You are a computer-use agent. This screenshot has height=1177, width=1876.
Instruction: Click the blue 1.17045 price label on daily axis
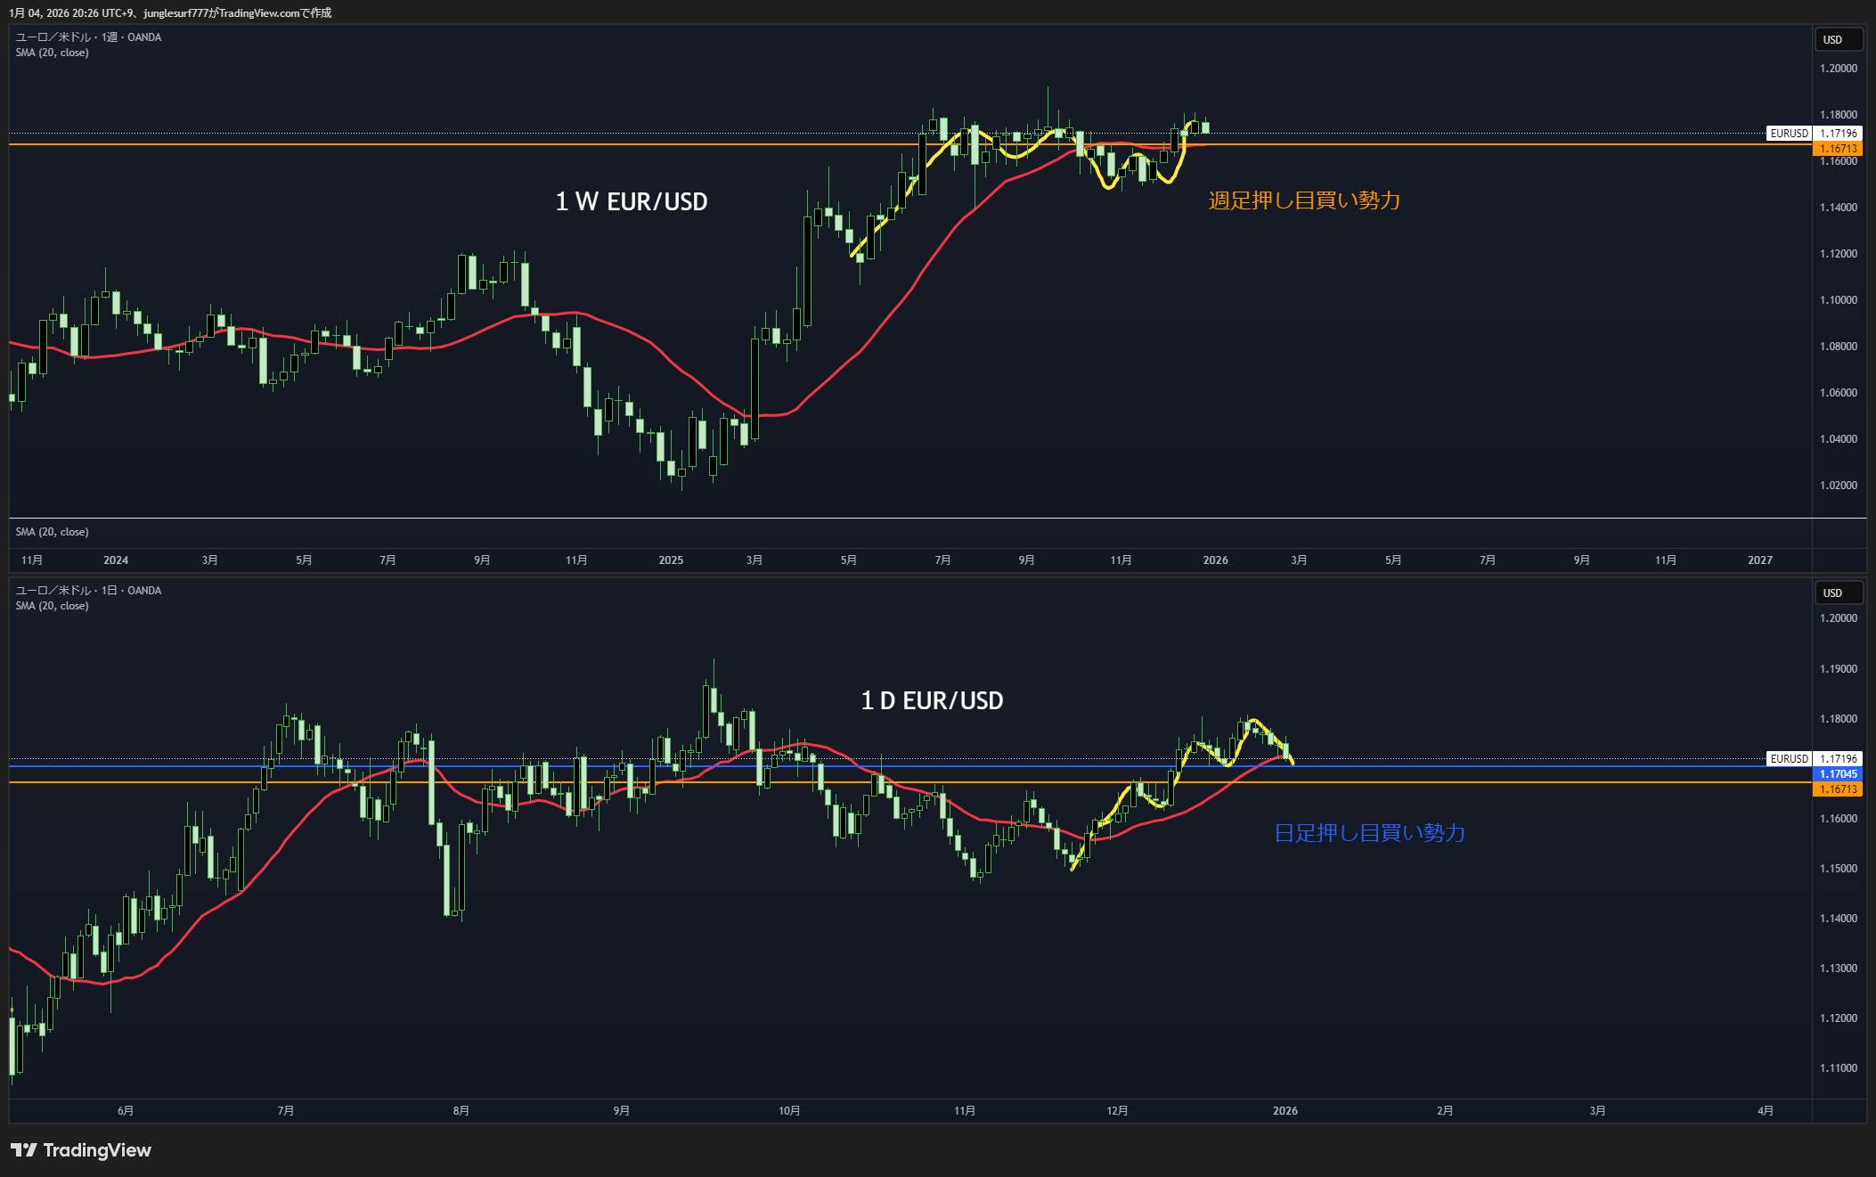point(1838,774)
